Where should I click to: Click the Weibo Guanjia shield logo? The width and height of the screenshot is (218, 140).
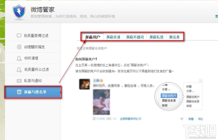click(19, 11)
